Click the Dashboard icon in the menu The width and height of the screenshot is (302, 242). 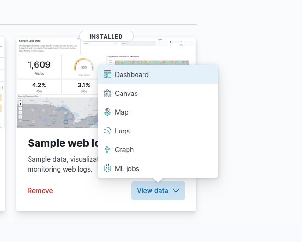click(x=107, y=74)
